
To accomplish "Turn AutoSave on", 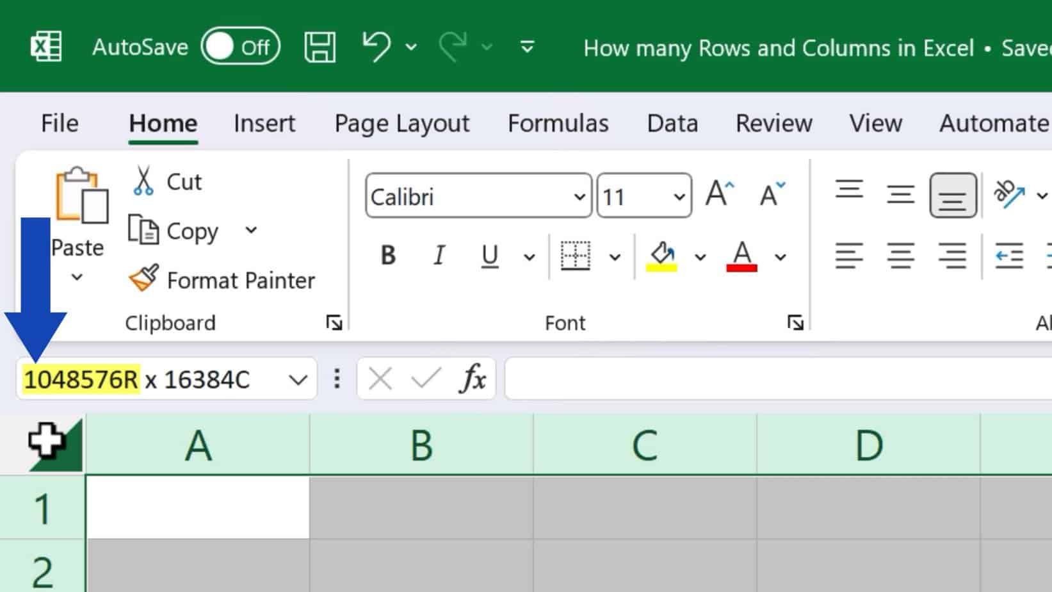I will (x=239, y=47).
